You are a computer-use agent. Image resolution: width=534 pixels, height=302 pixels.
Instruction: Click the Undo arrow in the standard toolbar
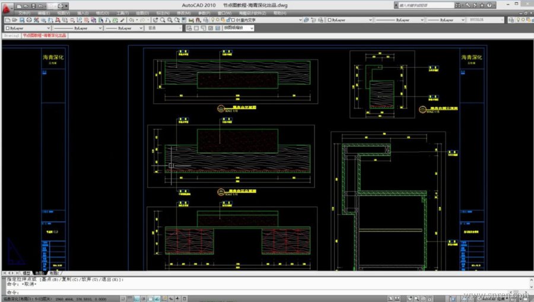131,20
